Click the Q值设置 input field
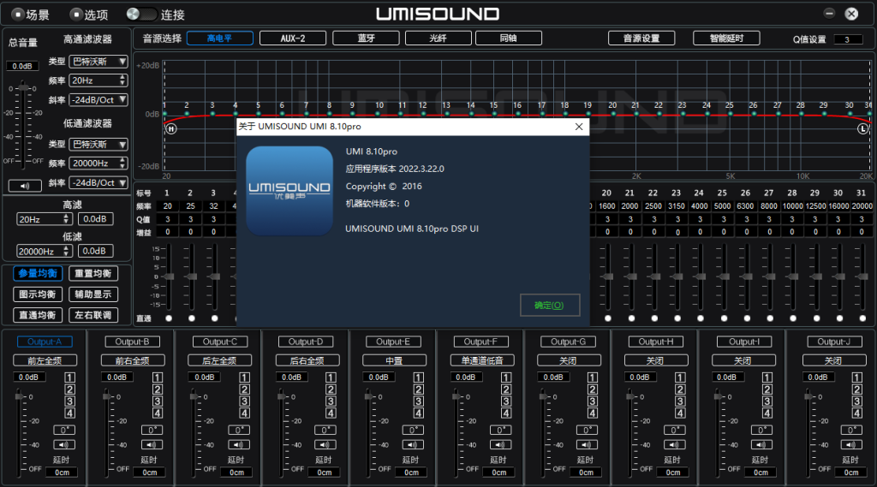 [x=848, y=39]
